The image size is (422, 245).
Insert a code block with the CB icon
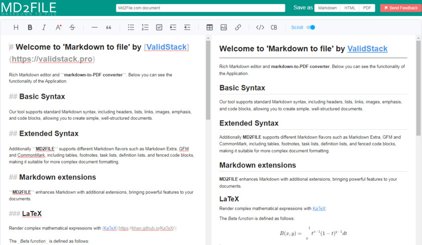click(274, 28)
